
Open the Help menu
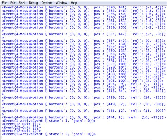pyautogui.click(x=74, y=3)
